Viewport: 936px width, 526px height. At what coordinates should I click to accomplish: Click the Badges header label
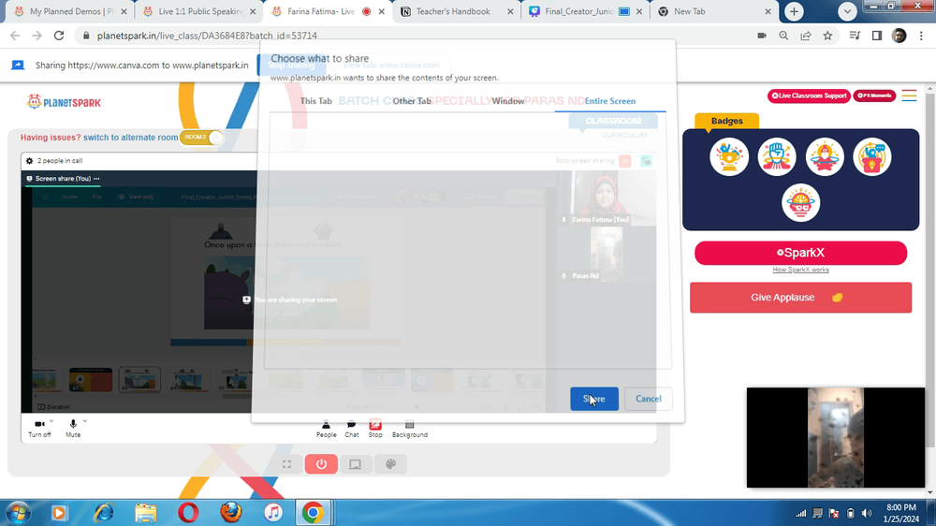(726, 121)
